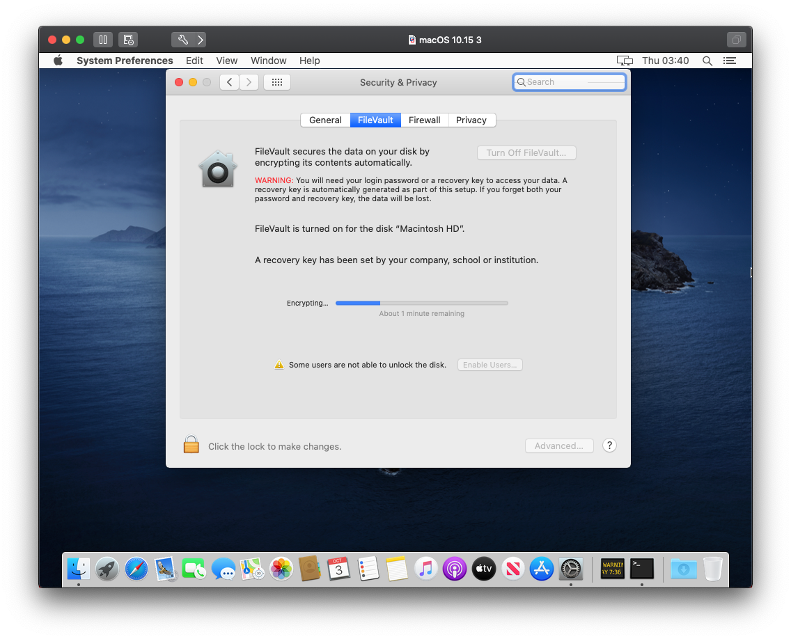Open the VM wrench settings tool
This screenshot has height=639, width=791.
182,40
